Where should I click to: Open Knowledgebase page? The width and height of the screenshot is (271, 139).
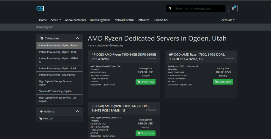pos(100,20)
